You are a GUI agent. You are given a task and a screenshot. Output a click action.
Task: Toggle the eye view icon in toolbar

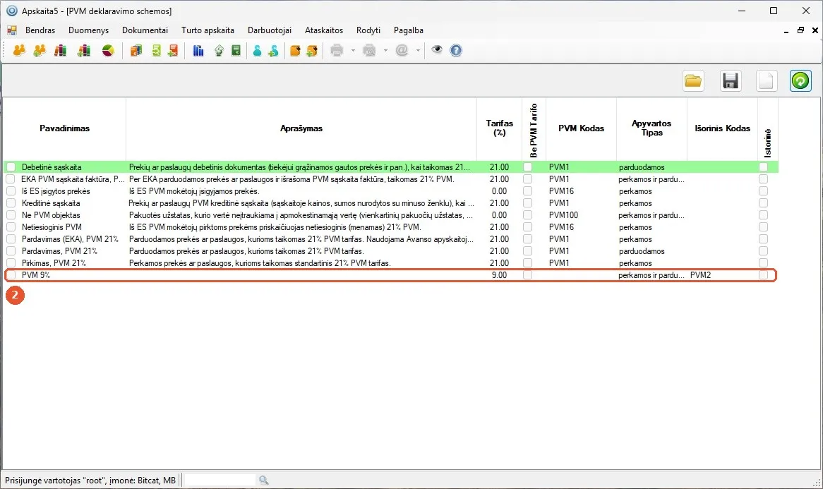[437, 50]
